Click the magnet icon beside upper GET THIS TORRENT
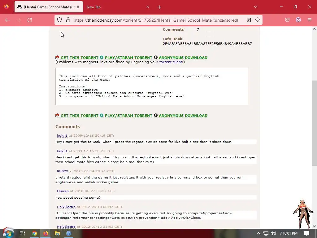This screenshot has height=238, width=317. 57,57
